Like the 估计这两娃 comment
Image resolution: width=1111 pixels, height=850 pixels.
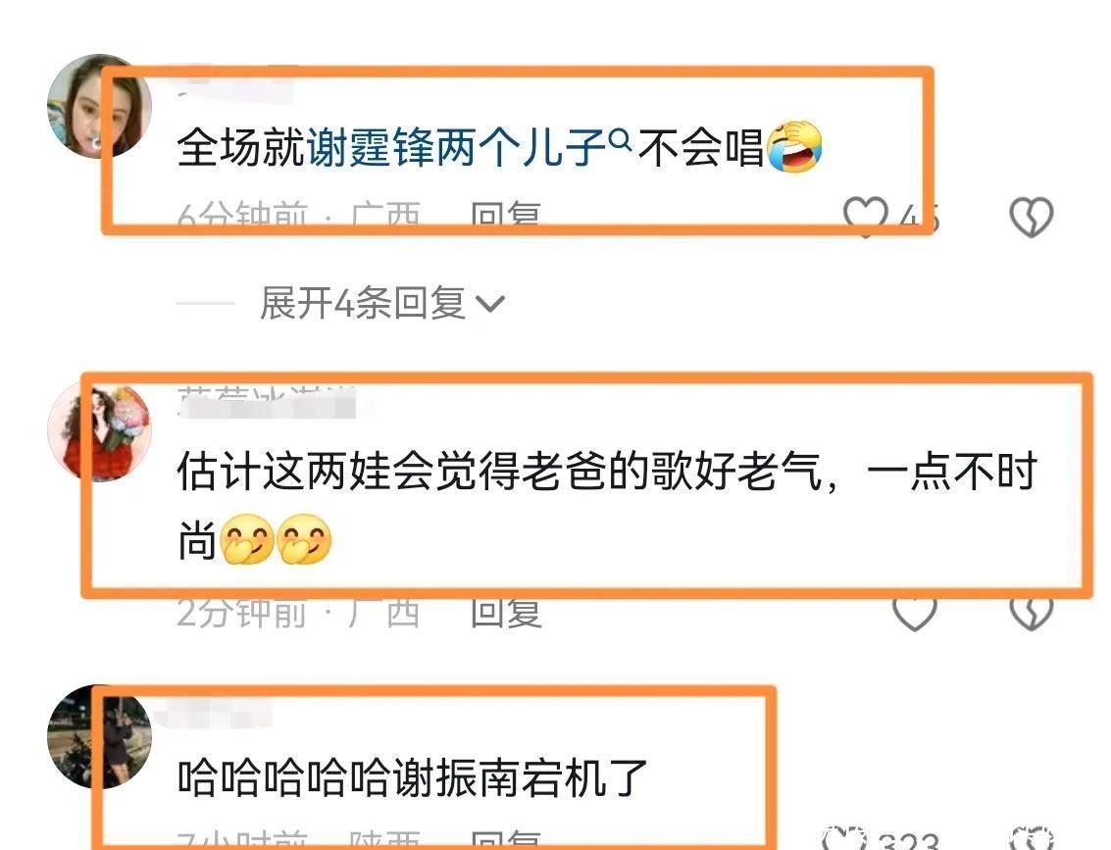click(914, 614)
